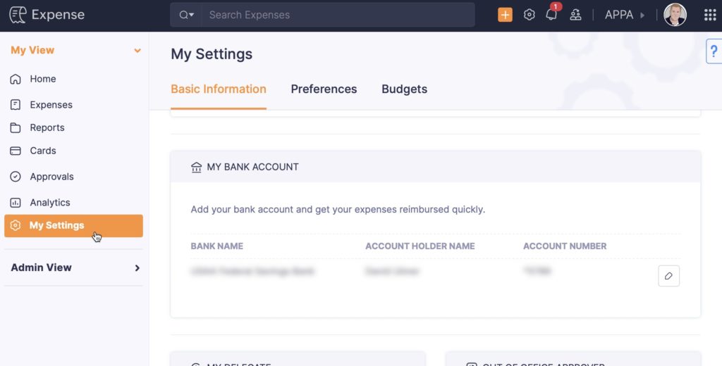Go to Home in the sidebar
722x366 pixels.
(x=42, y=79)
